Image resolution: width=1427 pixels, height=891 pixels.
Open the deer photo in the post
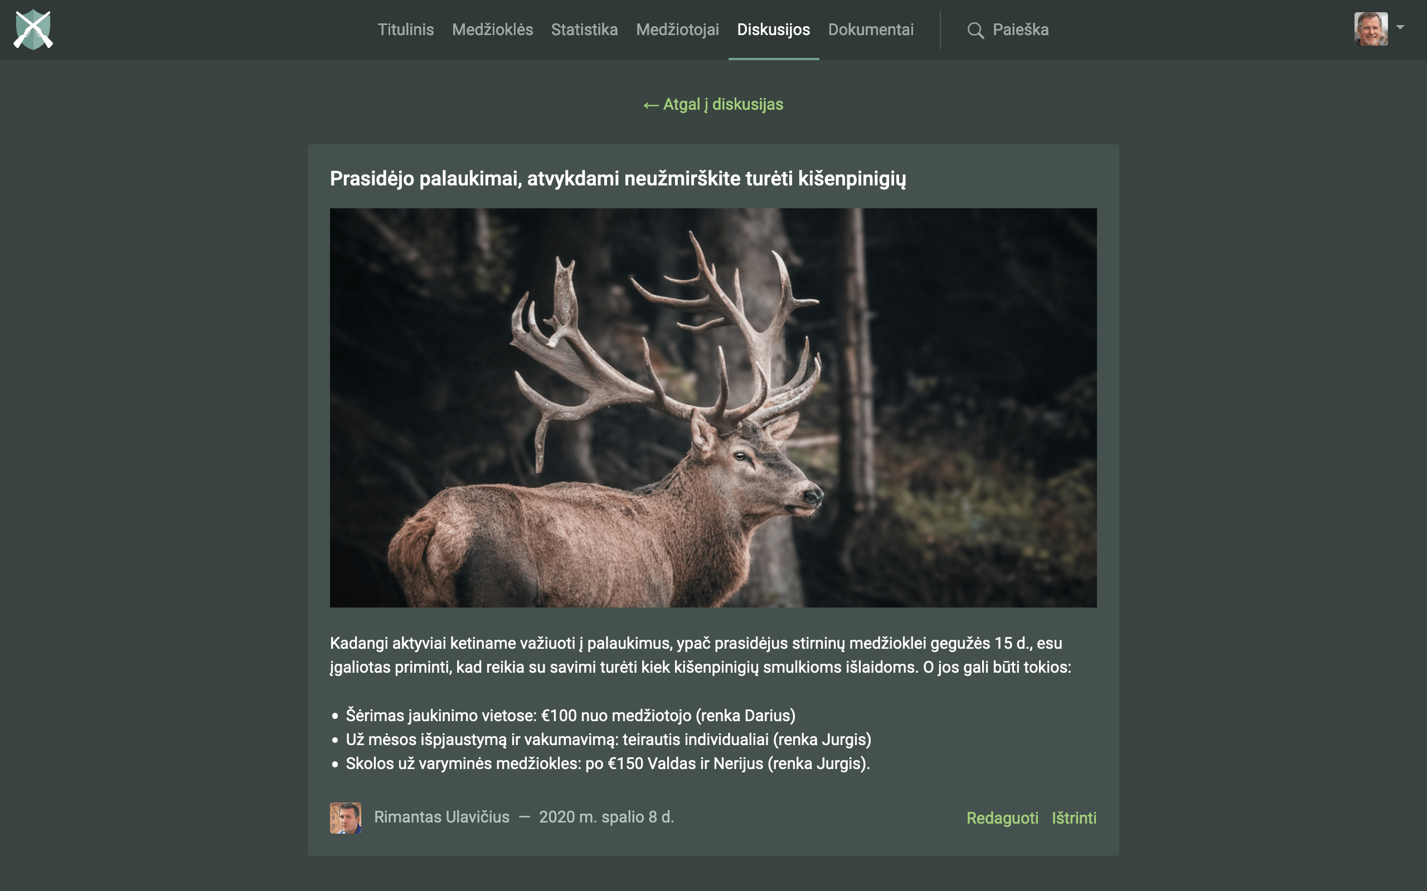pos(713,407)
